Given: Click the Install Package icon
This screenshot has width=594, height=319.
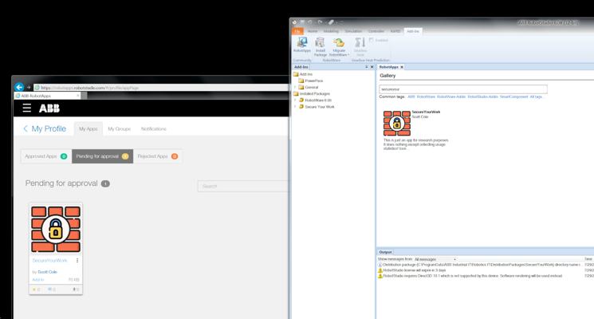Looking at the screenshot, I should point(320,45).
